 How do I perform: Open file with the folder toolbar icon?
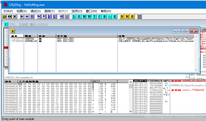coord(4,17)
